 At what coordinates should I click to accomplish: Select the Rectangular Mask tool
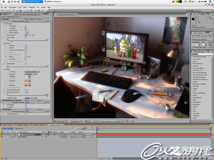[25, 11]
